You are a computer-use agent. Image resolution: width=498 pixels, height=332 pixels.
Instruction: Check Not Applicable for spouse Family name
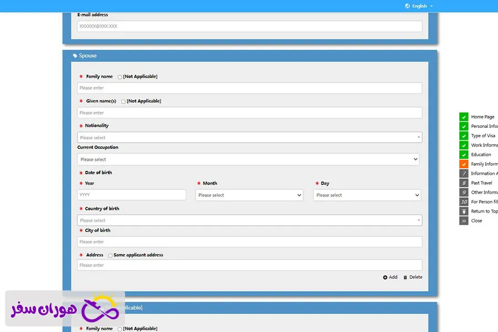pos(120,77)
